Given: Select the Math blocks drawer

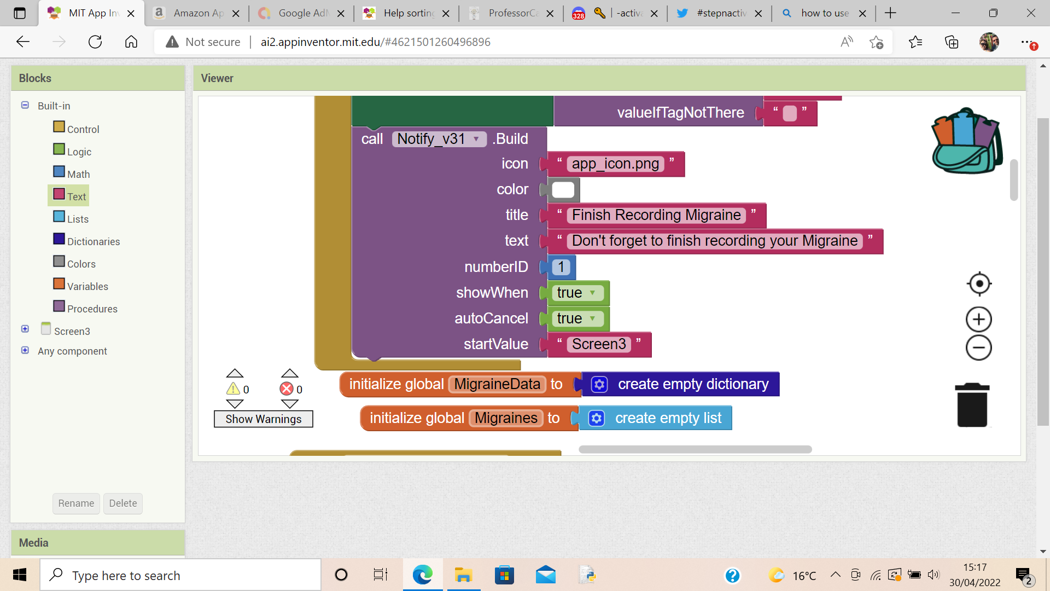Looking at the screenshot, I should 78,173.
